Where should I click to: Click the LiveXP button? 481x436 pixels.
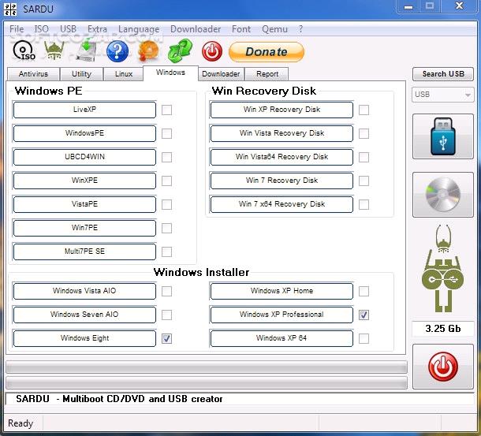84,110
